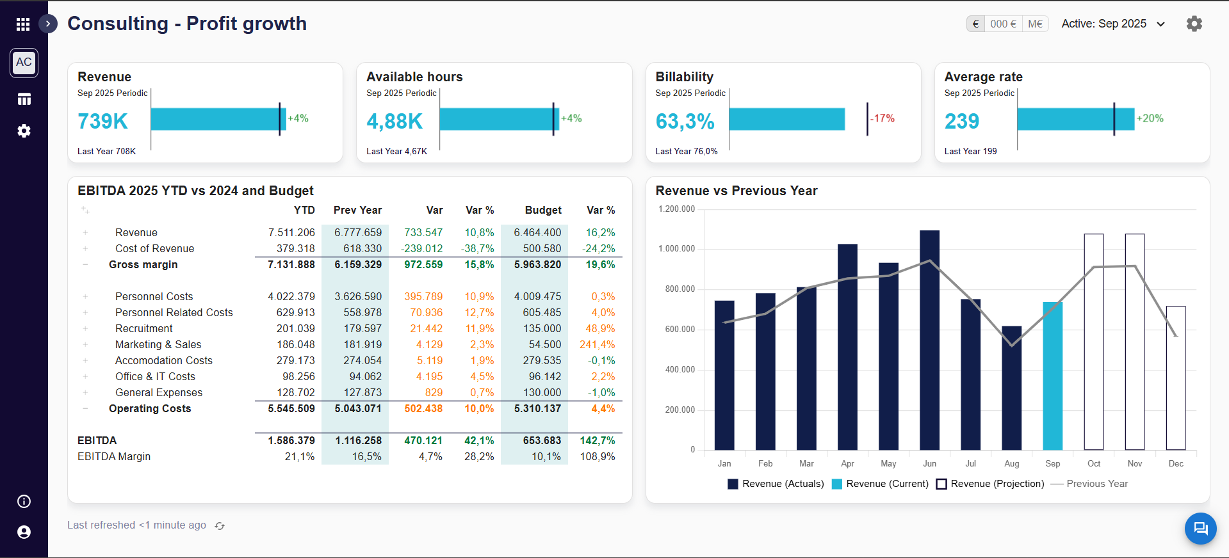The width and height of the screenshot is (1229, 558).
Task: Open the Active: Sep 2025 period dropdown
Action: (1113, 24)
